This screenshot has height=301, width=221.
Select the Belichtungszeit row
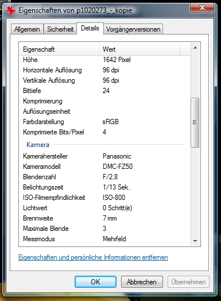tap(104, 187)
